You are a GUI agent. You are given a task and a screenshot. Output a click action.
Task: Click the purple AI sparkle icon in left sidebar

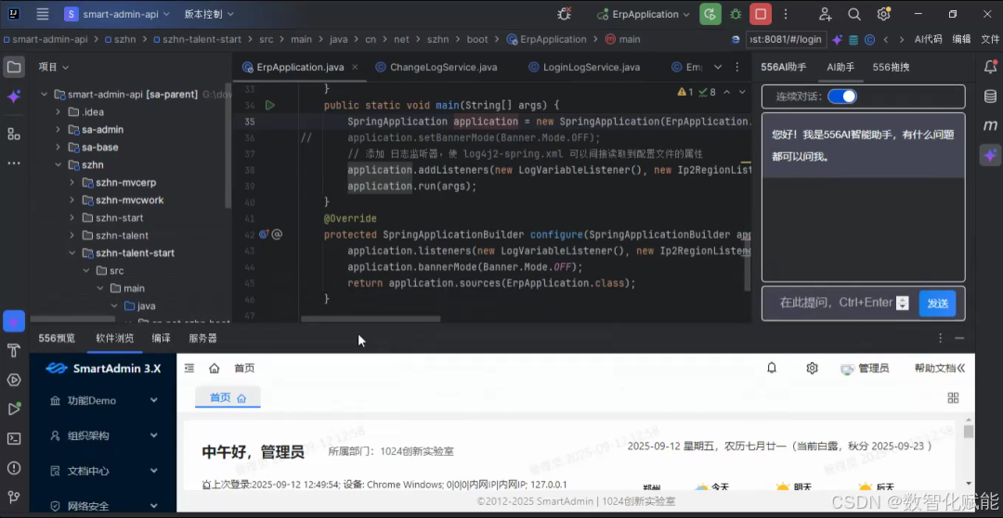(x=14, y=96)
